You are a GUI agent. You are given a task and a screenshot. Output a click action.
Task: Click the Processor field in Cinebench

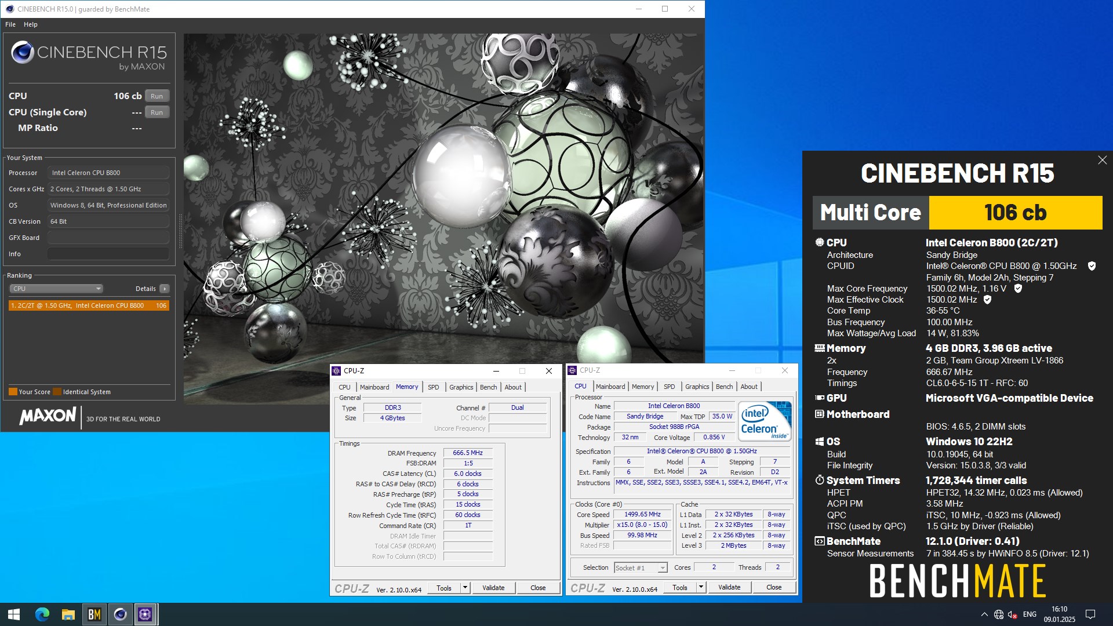tap(108, 173)
